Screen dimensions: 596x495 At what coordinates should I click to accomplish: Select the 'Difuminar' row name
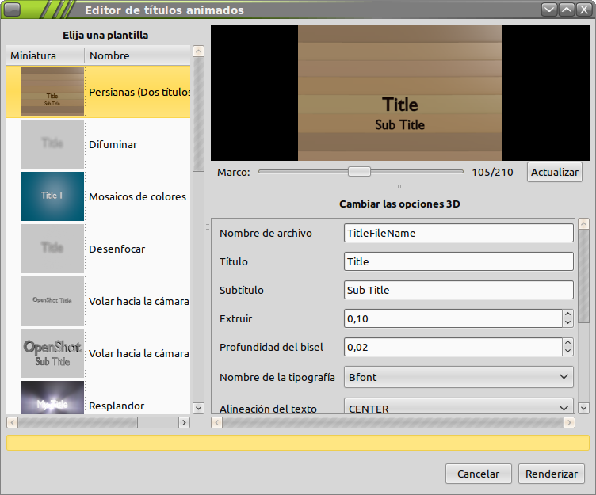tap(113, 144)
